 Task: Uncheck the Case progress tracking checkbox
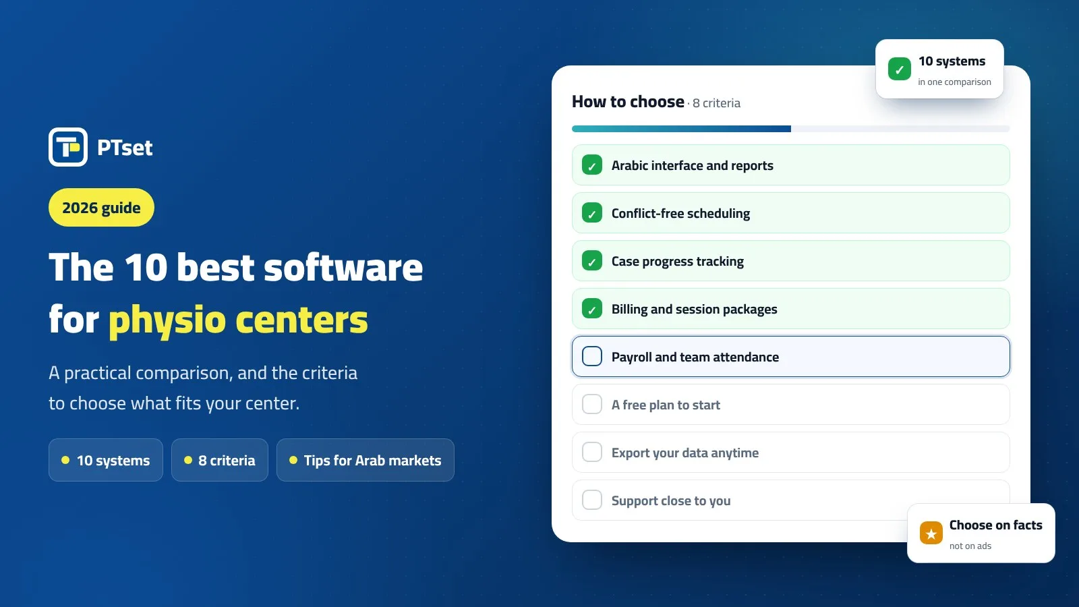(x=592, y=261)
